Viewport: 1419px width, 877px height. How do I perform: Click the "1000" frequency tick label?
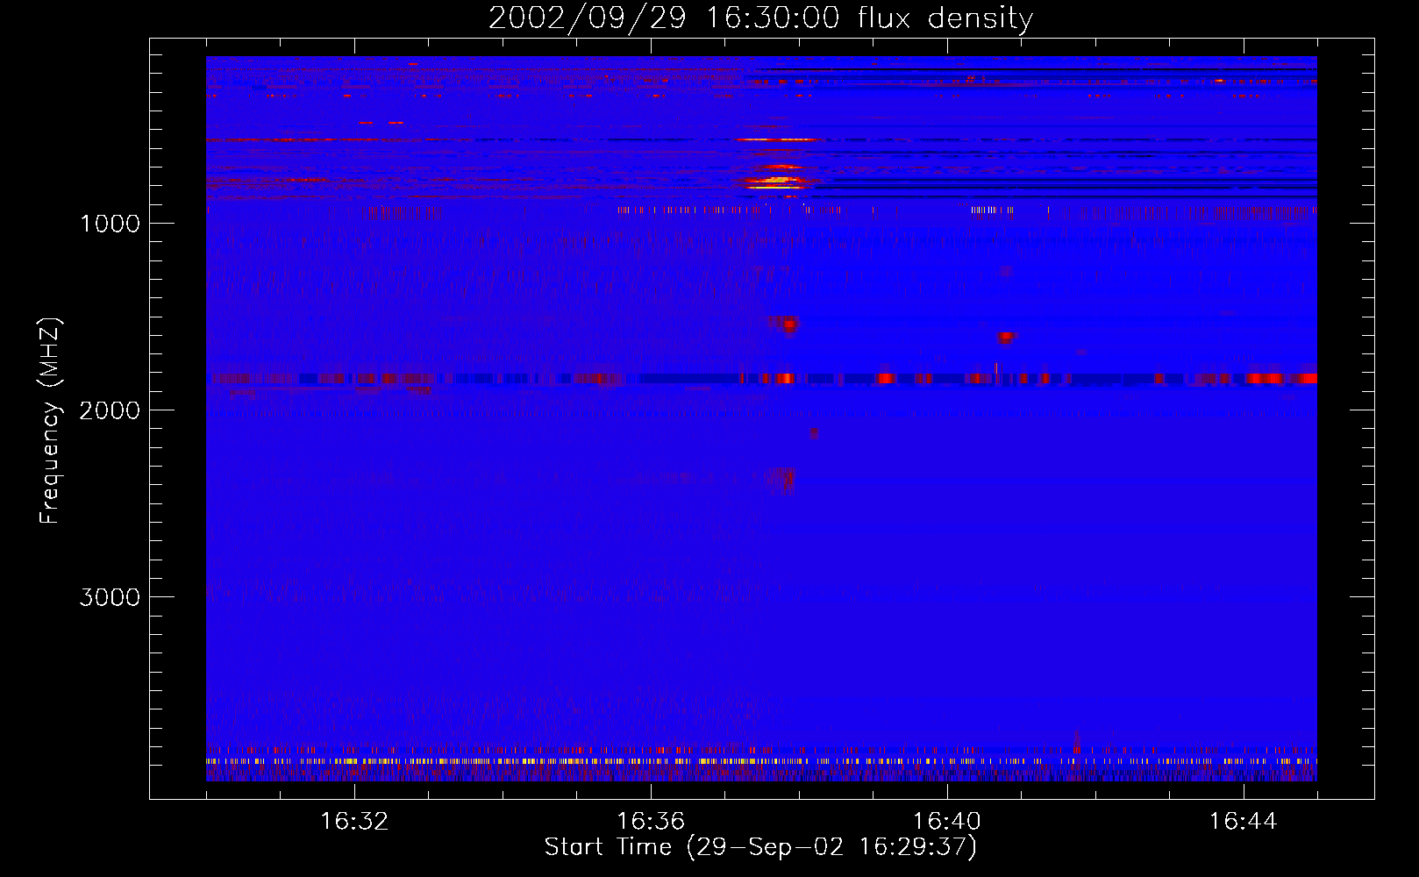click(x=110, y=224)
